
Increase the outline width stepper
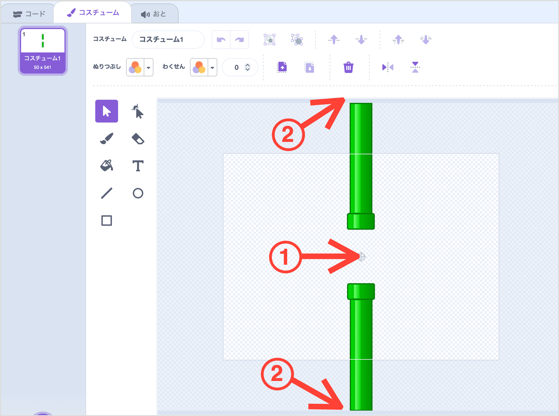pyautogui.click(x=248, y=65)
